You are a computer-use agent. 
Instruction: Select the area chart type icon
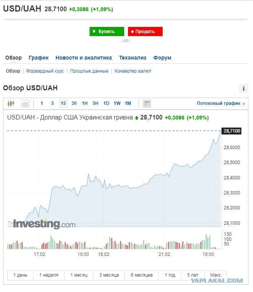(25, 103)
